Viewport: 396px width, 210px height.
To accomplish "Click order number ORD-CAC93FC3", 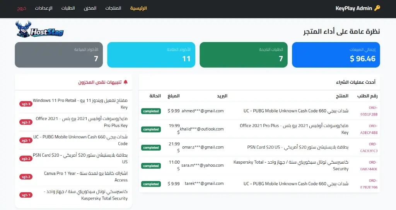I will pos(369,147).
